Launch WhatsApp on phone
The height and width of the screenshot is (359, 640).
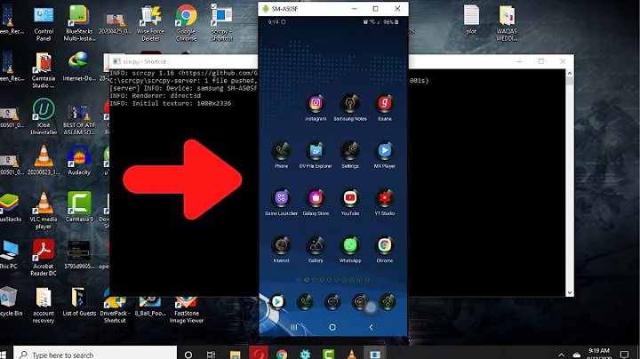tap(350, 245)
